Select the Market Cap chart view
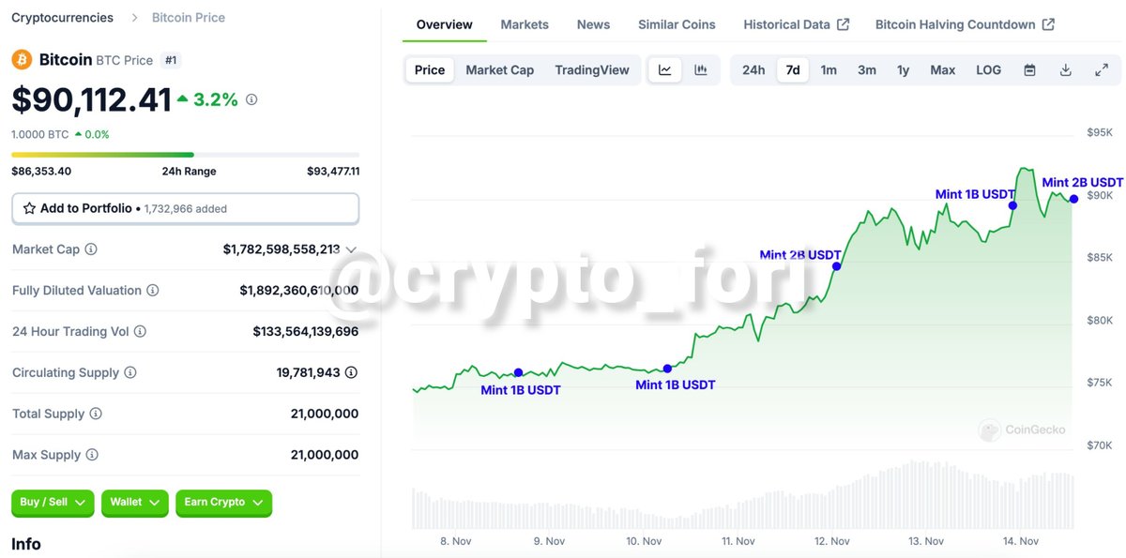Image resolution: width=1126 pixels, height=558 pixels. [x=500, y=70]
